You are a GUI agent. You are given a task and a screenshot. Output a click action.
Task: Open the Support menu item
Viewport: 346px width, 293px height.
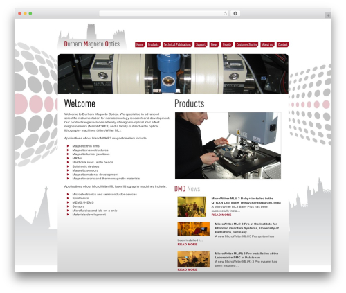point(201,44)
